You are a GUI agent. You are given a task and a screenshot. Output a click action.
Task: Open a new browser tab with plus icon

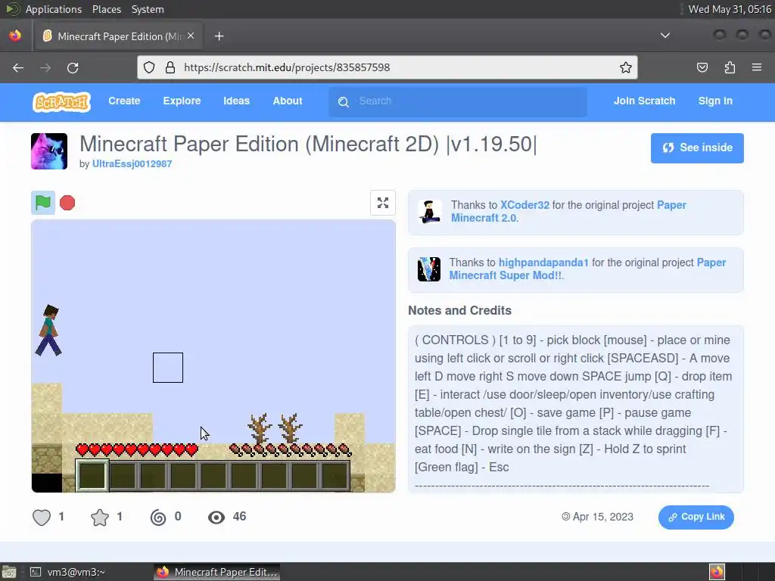coord(219,36)
